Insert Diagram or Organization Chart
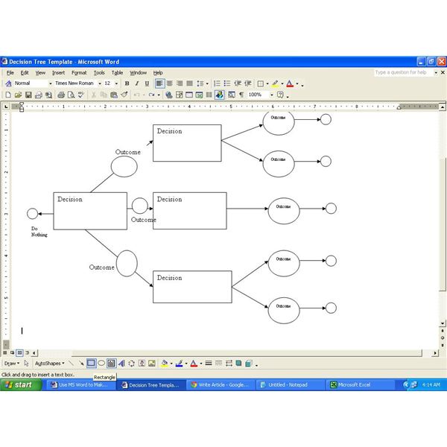The image size is (447, 447). coord(131,364)
